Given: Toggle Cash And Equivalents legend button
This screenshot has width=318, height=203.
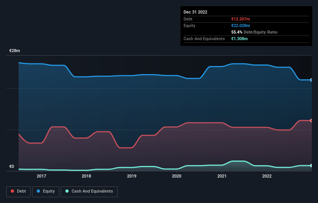Looking at the screenshot, I should [x=89, y=191].
